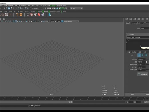Click the red overlapping shapes shelf icon
Image resolution: width=149 pixels, height=112 pixels.
pos(39,15)
